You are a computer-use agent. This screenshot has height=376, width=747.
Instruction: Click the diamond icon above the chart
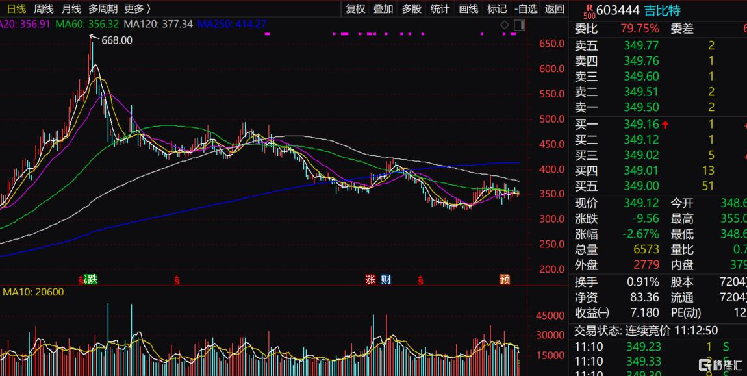[x=505, y=25]
